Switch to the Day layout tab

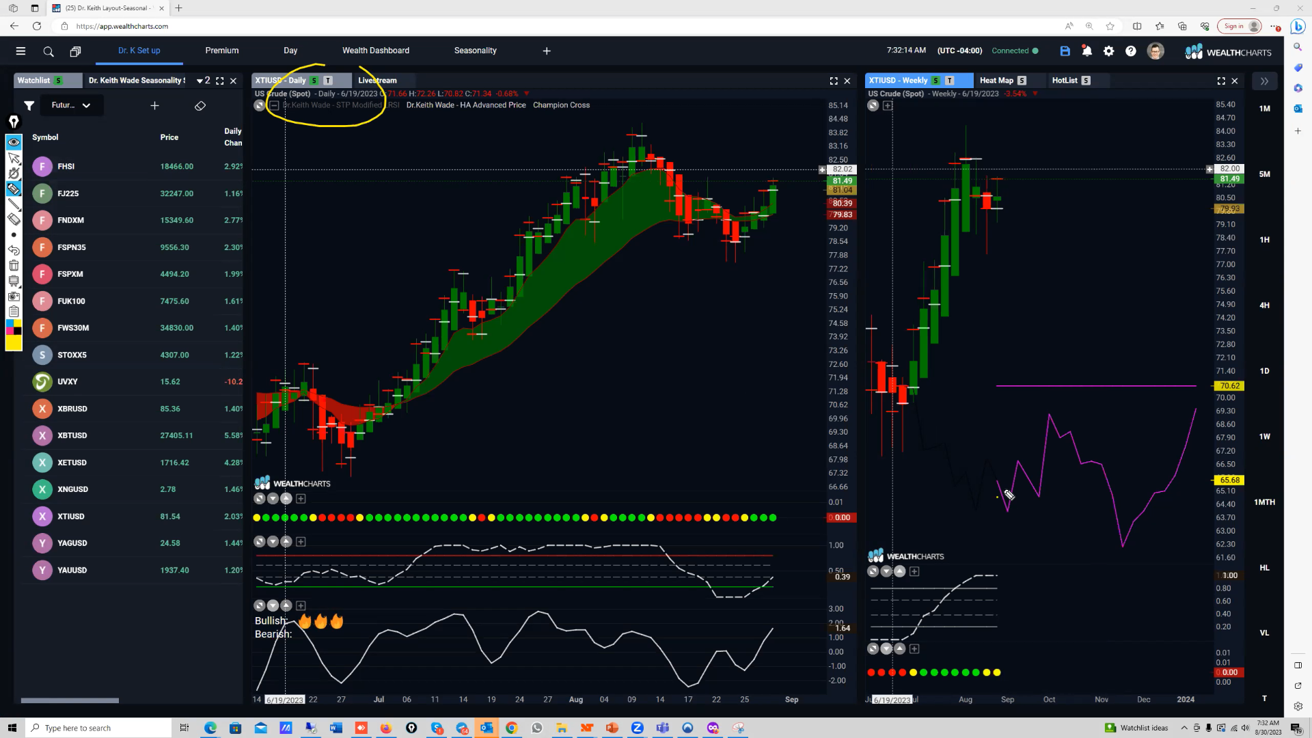290,51
